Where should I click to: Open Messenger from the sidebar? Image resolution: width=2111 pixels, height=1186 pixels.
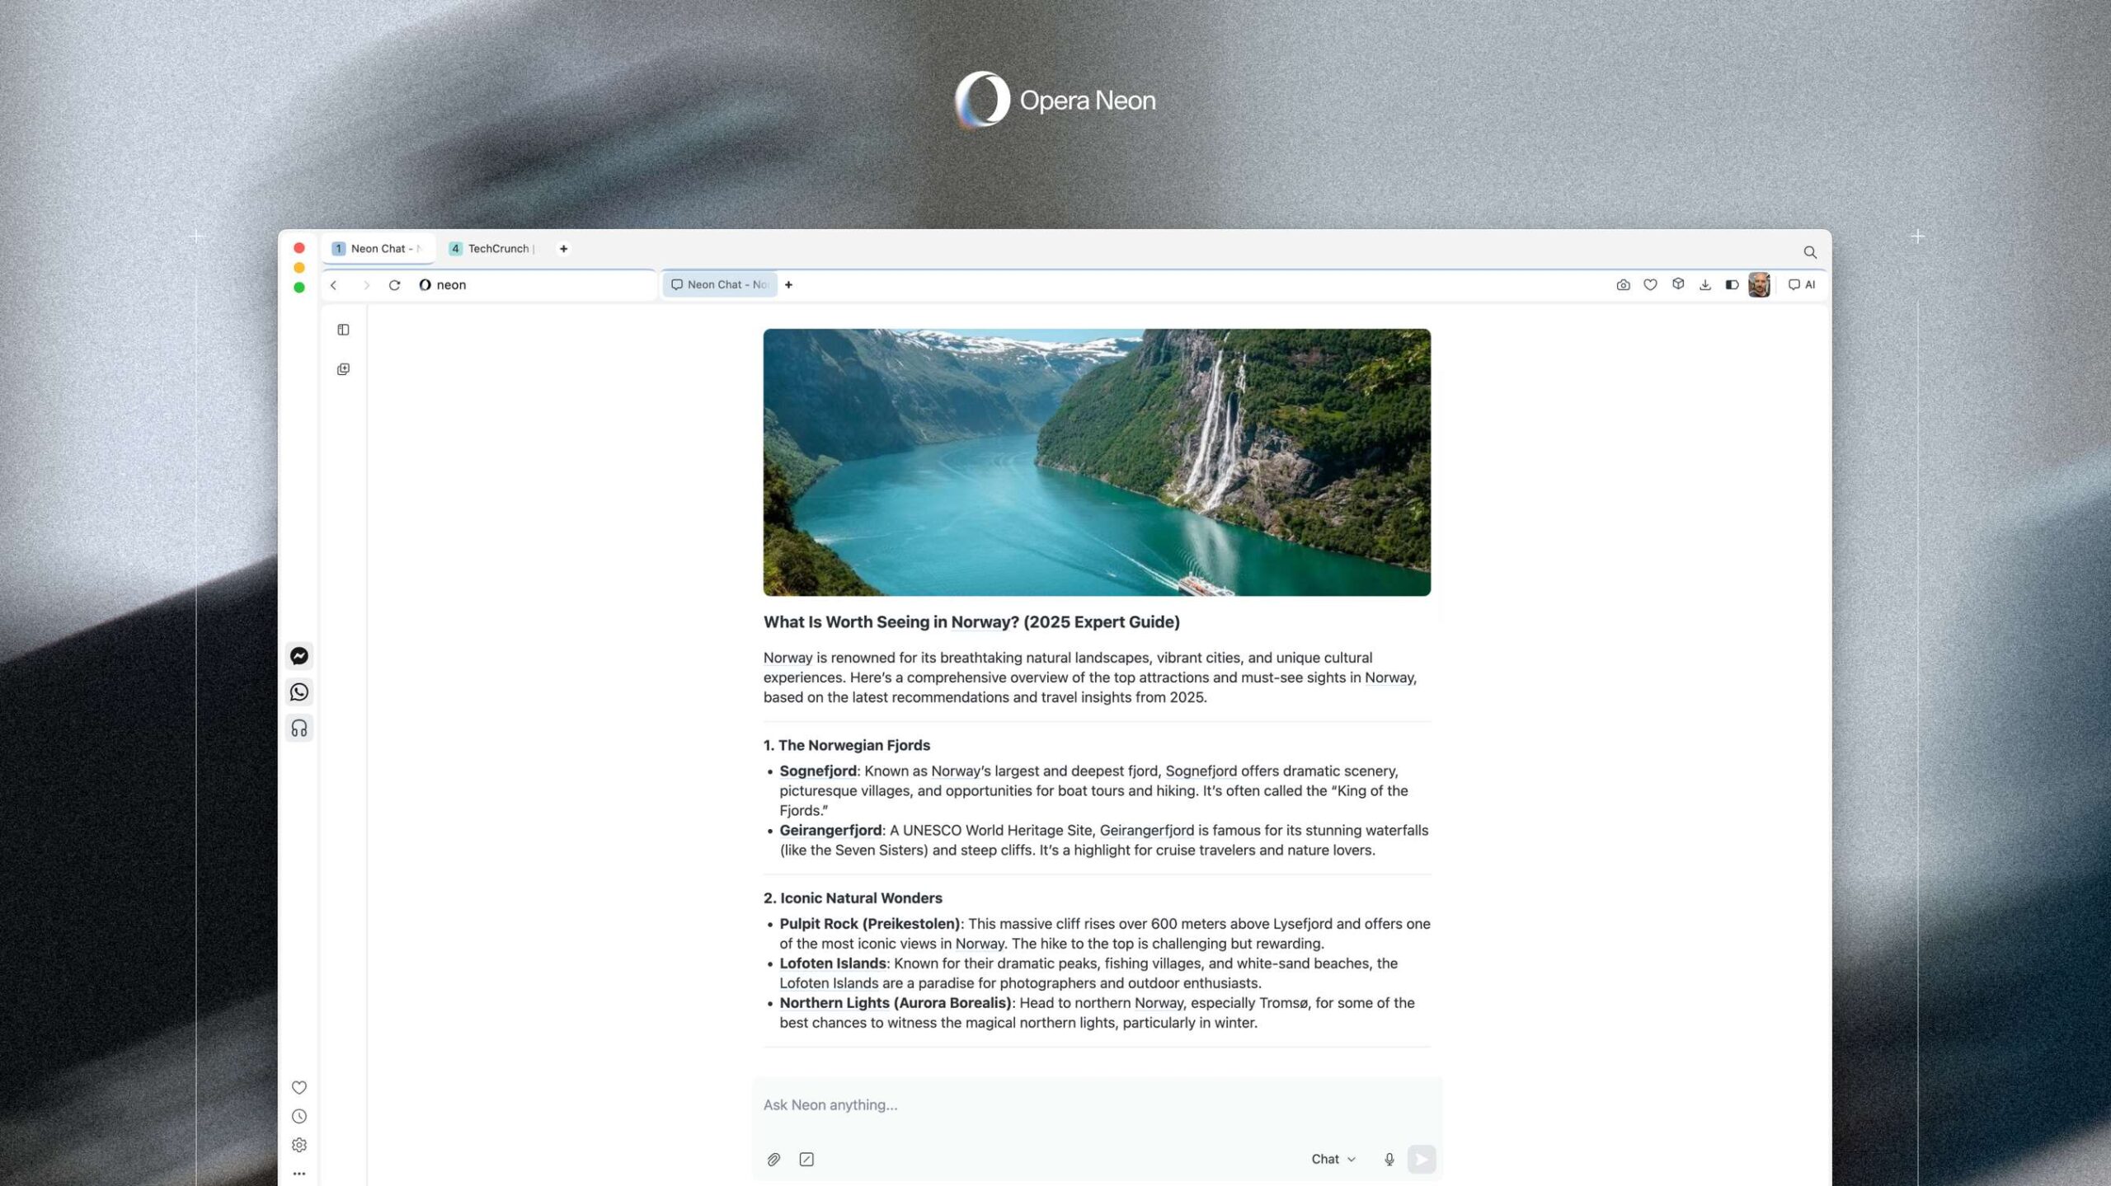(x=299, y=656)
